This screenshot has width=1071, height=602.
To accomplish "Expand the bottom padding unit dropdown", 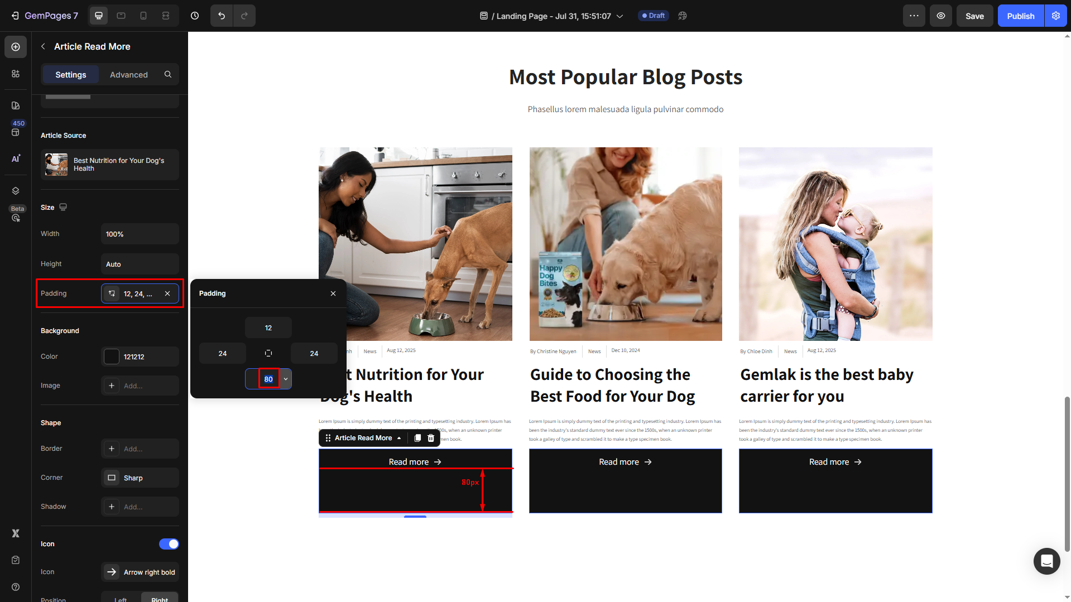I will pos(286,379).
